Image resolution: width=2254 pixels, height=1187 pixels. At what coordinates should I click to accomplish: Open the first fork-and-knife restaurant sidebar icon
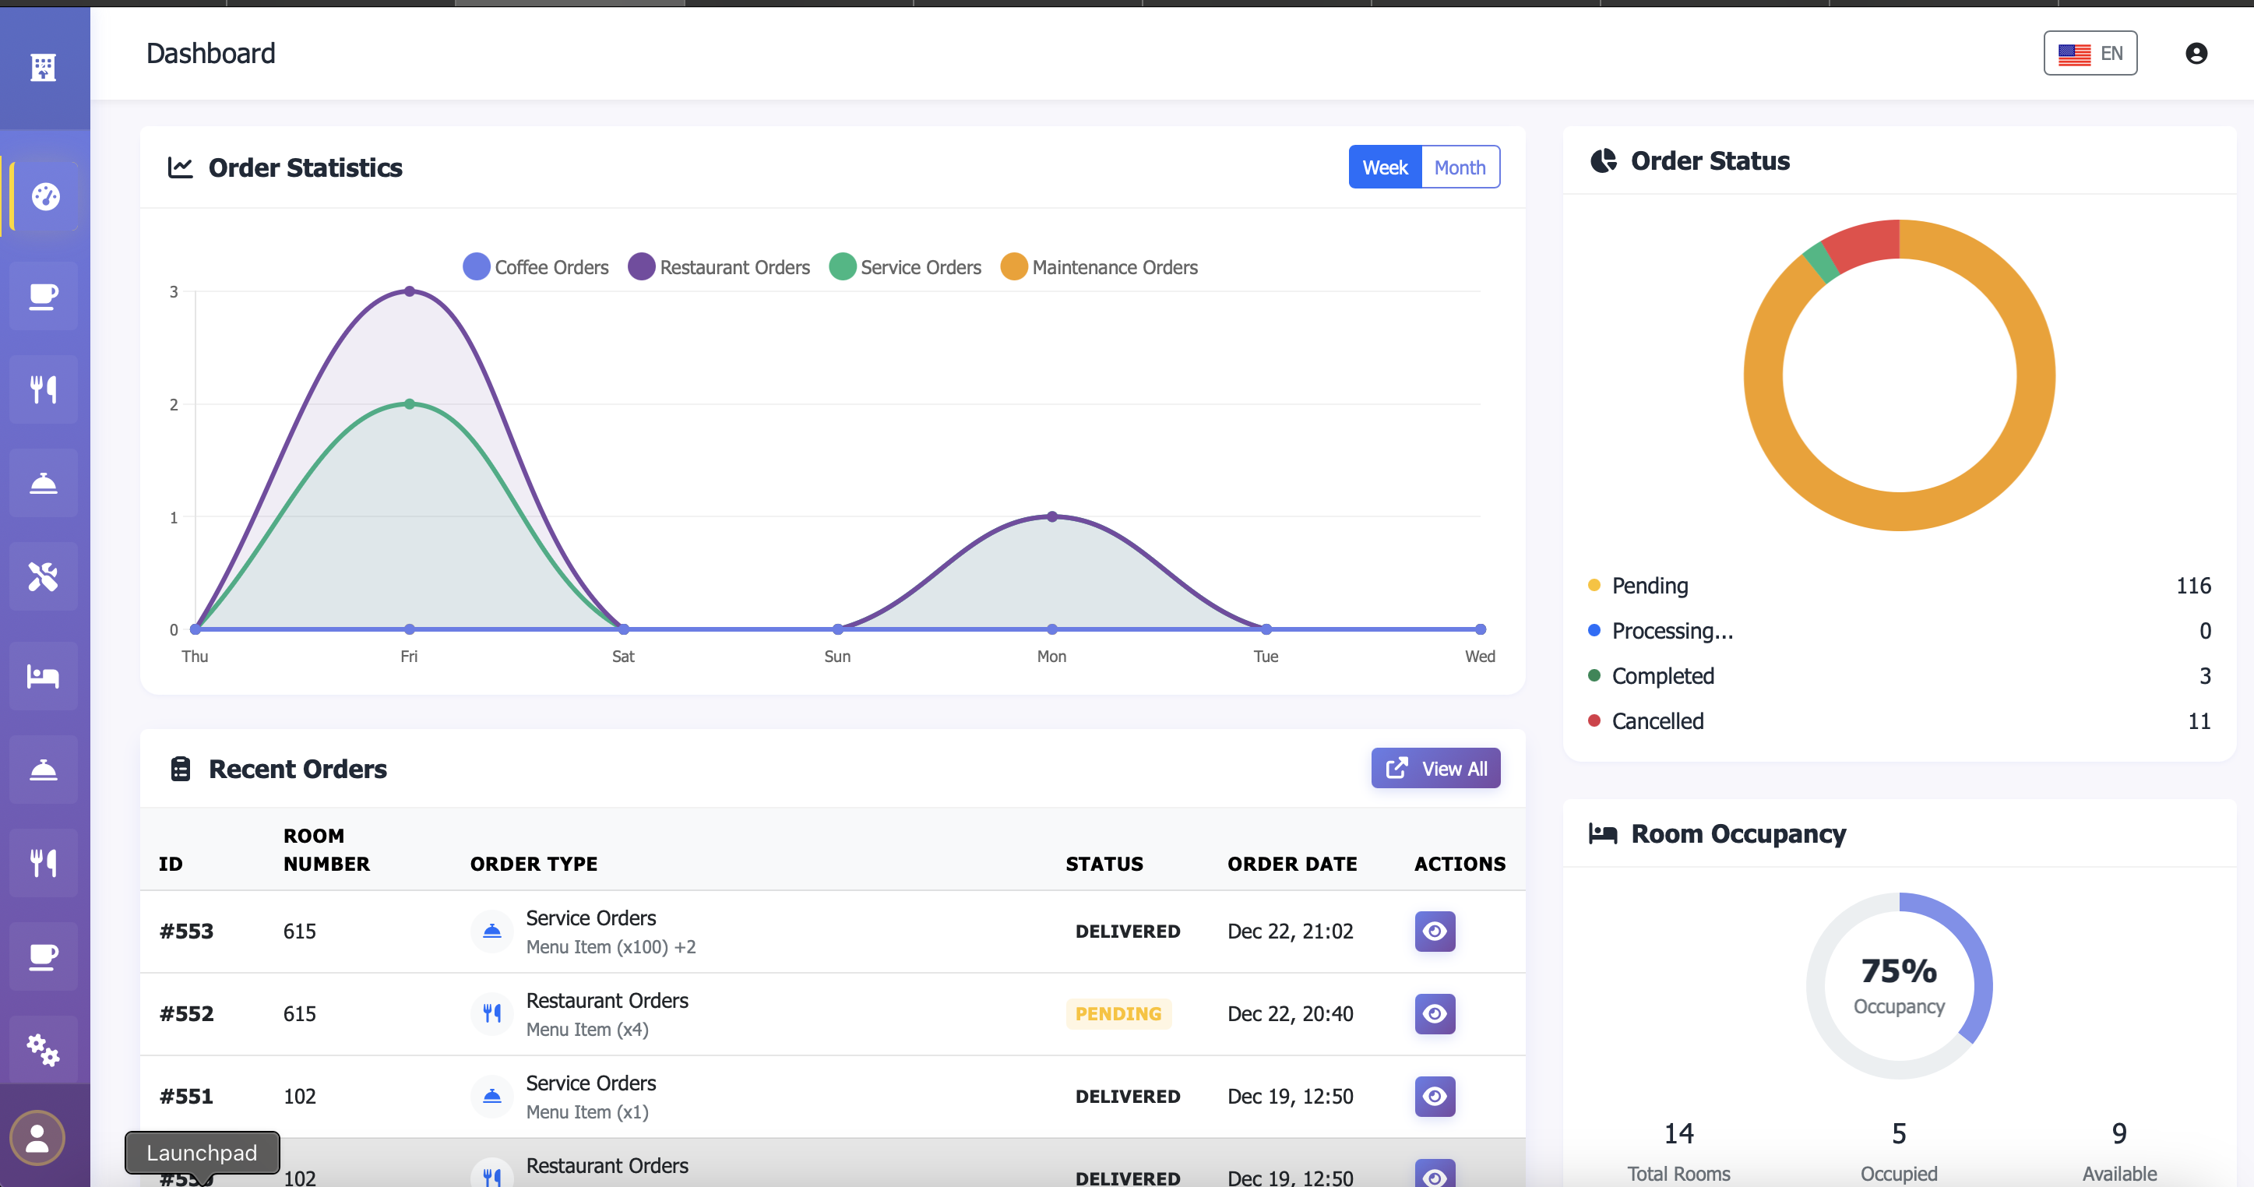(x=43, y=389)
